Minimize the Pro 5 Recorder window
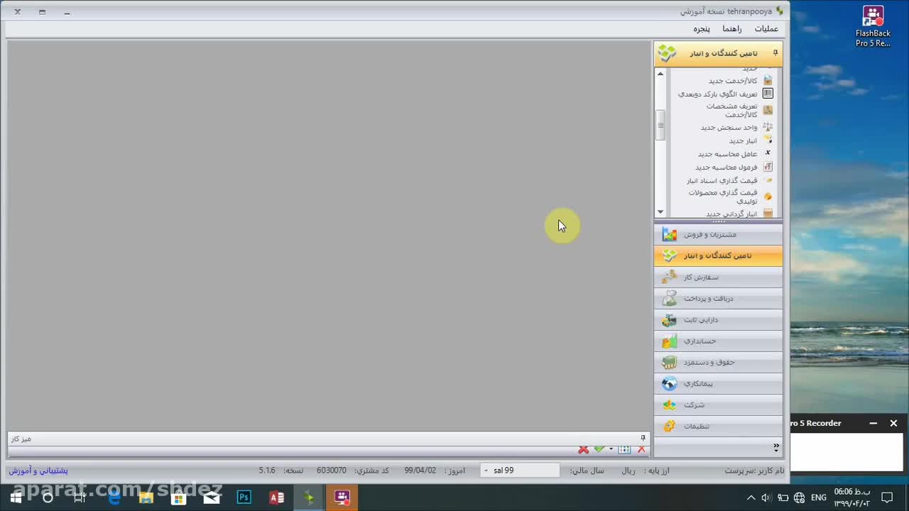Screen dimensions: 909x511 (x=873, y=423)
